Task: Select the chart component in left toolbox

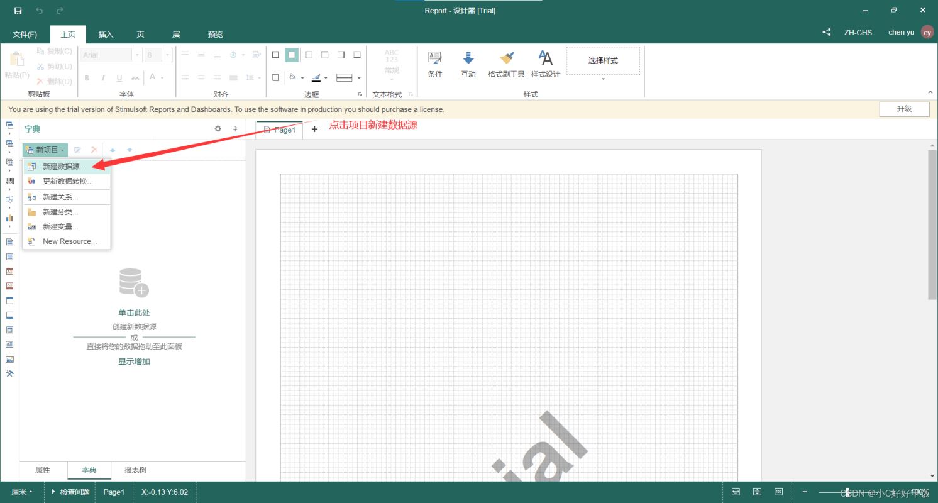Action: click(x=9, y=218)
